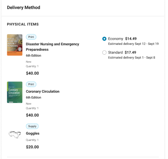This screenshot has width=168, height=159.
Task: Click the Standard estimated delivery Sept 1 - Sept 8 text
Action: (x=132, y=58)
